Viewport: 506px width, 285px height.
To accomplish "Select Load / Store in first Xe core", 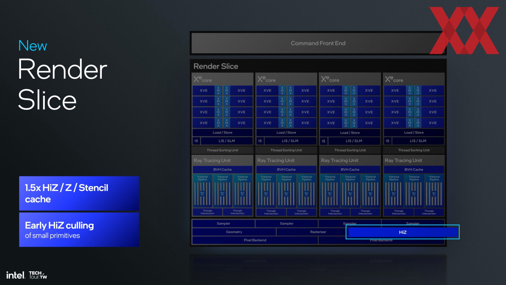I will [x=223, y=132].
